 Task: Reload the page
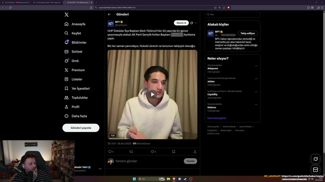pyautogui.click(x=10, y=8)
